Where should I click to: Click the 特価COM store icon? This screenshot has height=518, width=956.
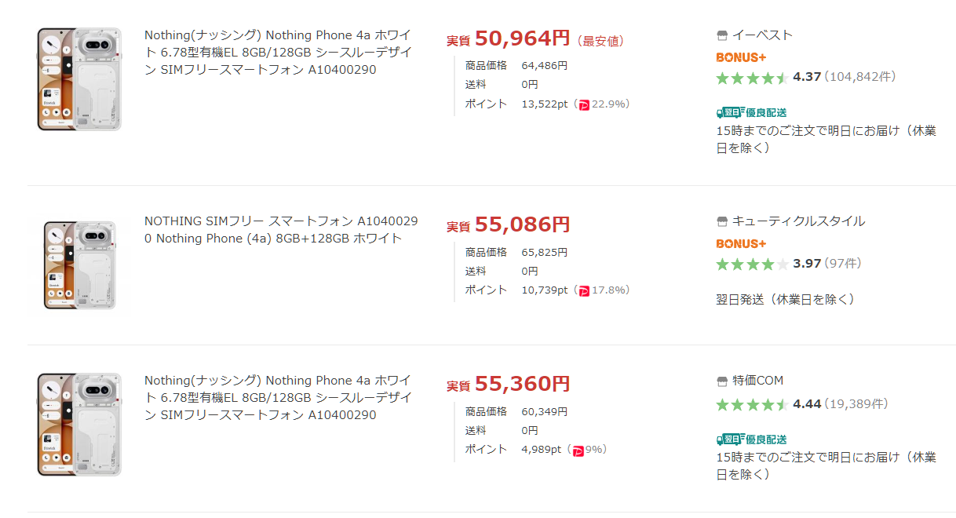(722, 381)
